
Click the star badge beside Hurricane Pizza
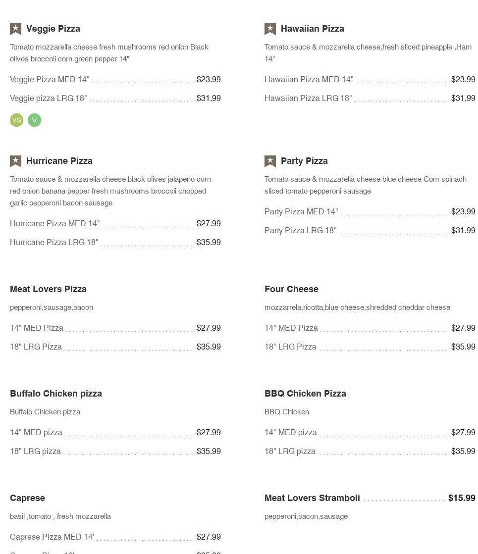pos(15,161)
